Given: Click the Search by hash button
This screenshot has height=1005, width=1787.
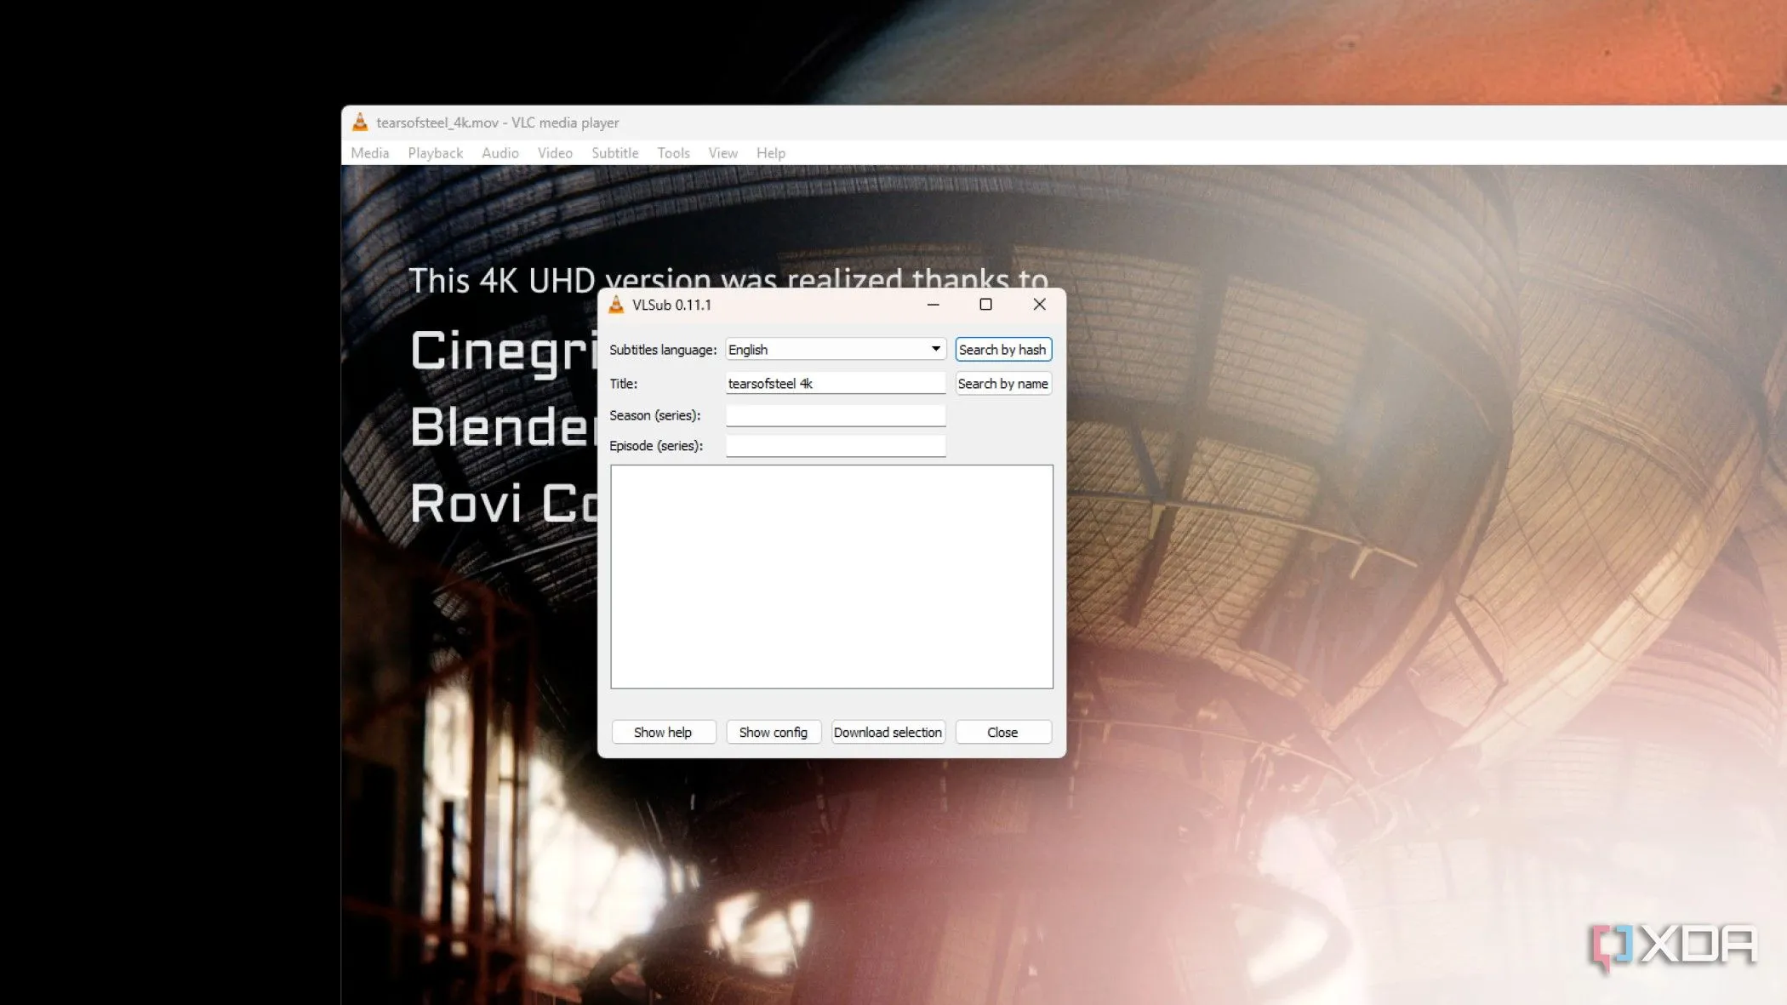Looking at the screenshot, I should 1002,350.
